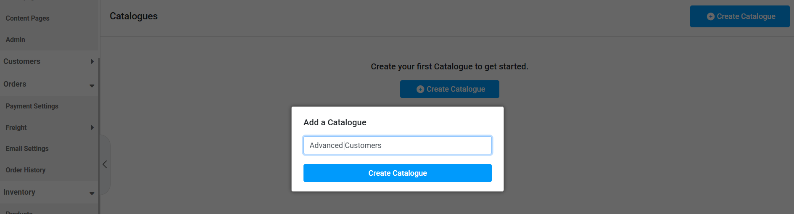Click Create Catalogue button in the dialog

[x=397, y=173]
